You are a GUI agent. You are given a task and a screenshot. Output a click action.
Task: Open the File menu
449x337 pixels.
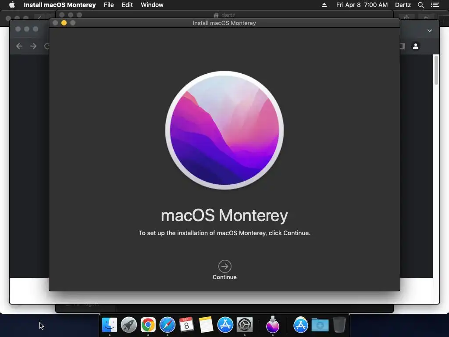tap(109, 5)
